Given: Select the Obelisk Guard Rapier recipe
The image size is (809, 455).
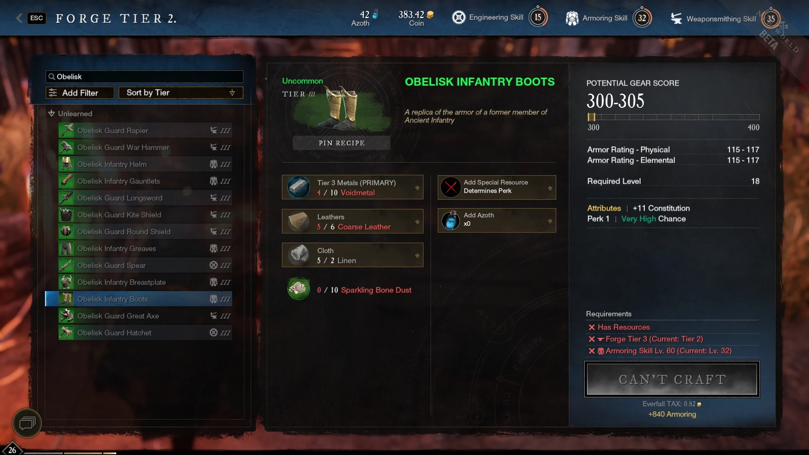Looking at the screenshot, I should [145, 131].
